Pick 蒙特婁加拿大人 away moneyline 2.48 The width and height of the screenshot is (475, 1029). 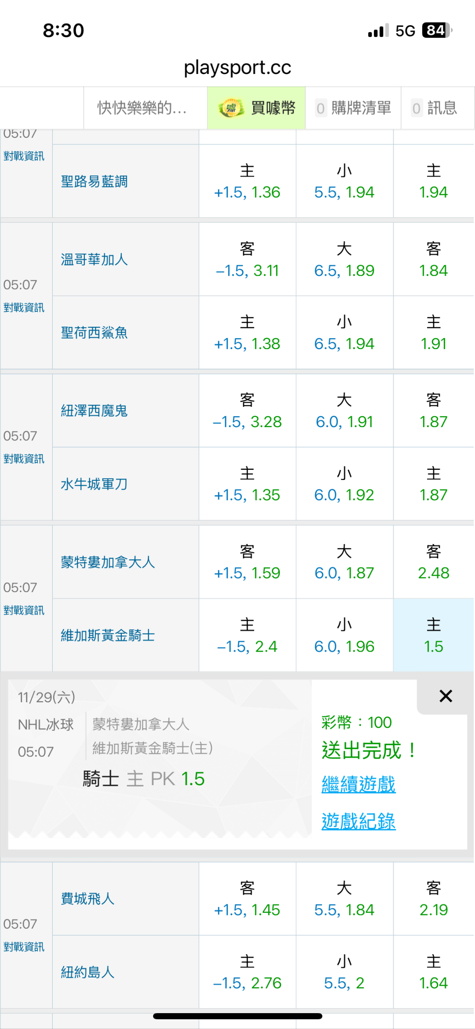click(x=433, y=562)
